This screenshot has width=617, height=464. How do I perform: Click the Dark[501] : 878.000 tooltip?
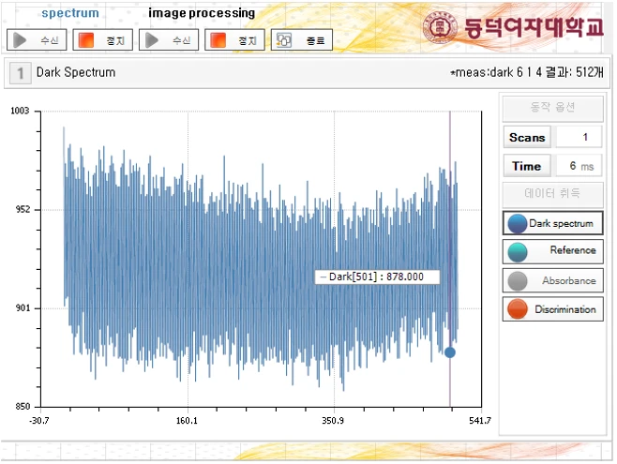tap(377, 277)
